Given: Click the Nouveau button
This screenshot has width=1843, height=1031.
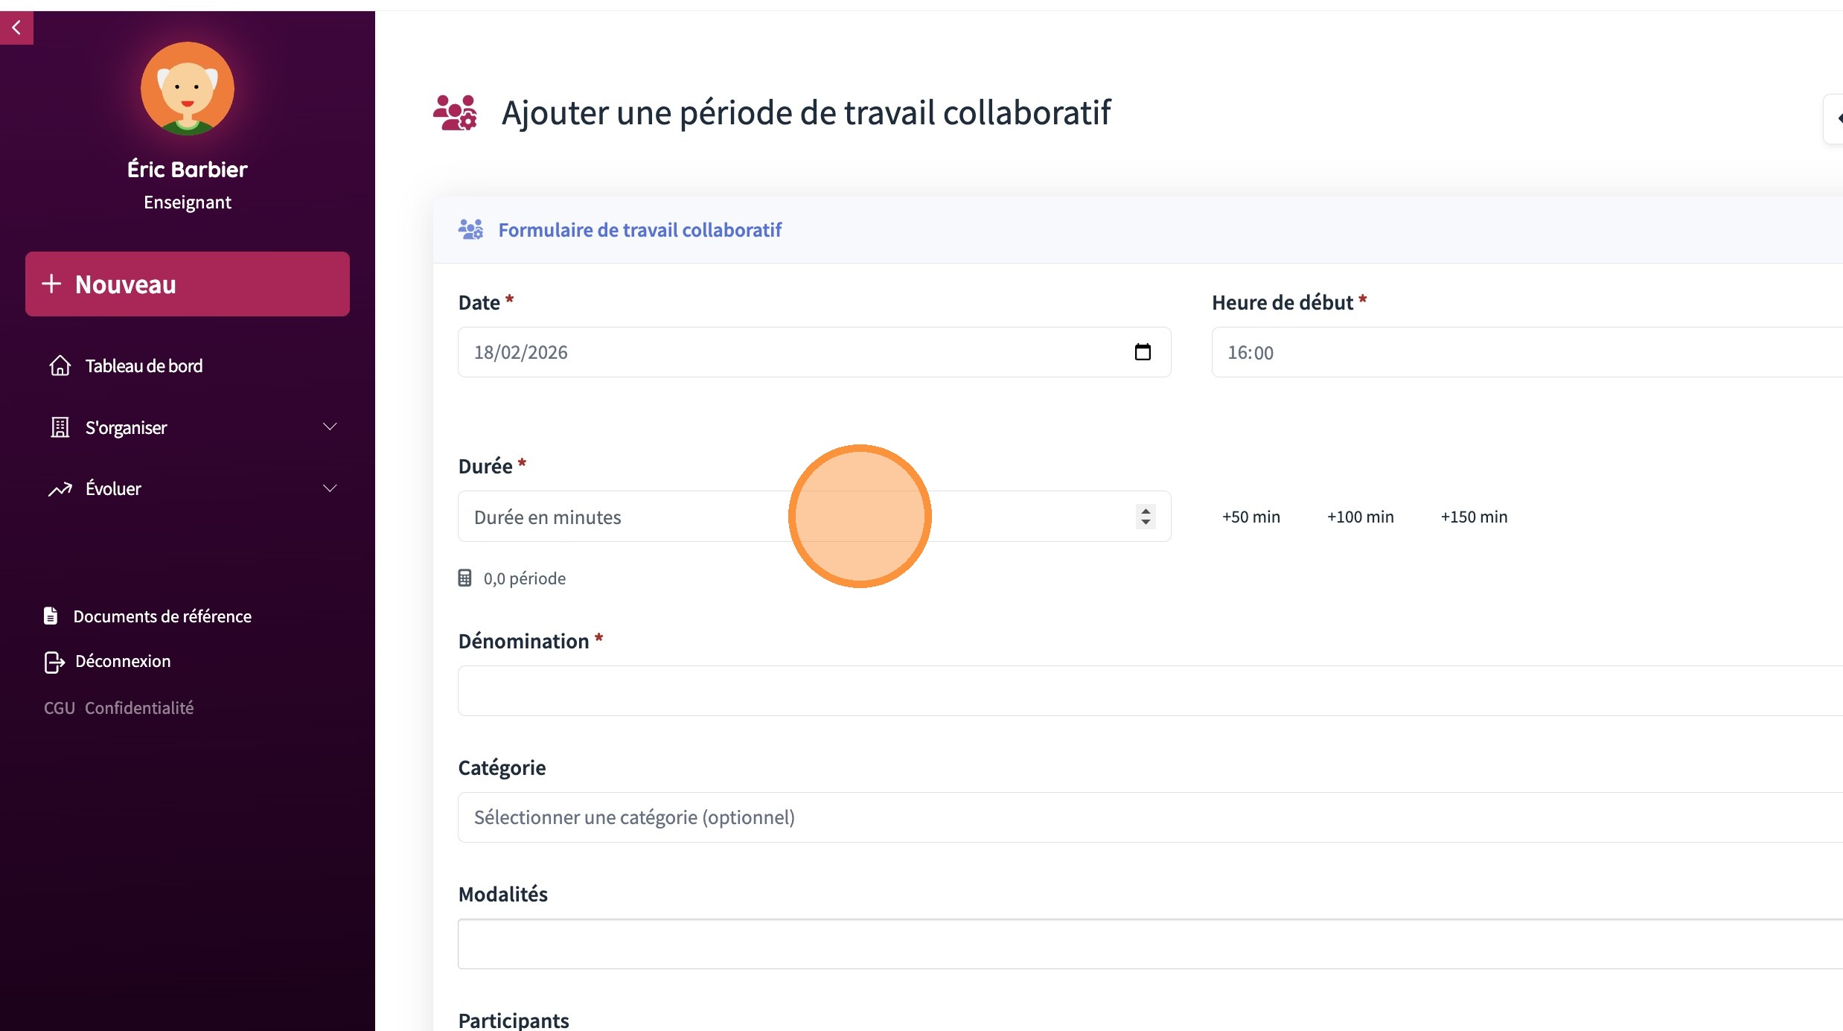Looking at the screenshot, I should (188, 284).
